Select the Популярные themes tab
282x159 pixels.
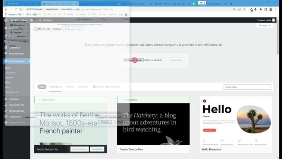point(55,87)
